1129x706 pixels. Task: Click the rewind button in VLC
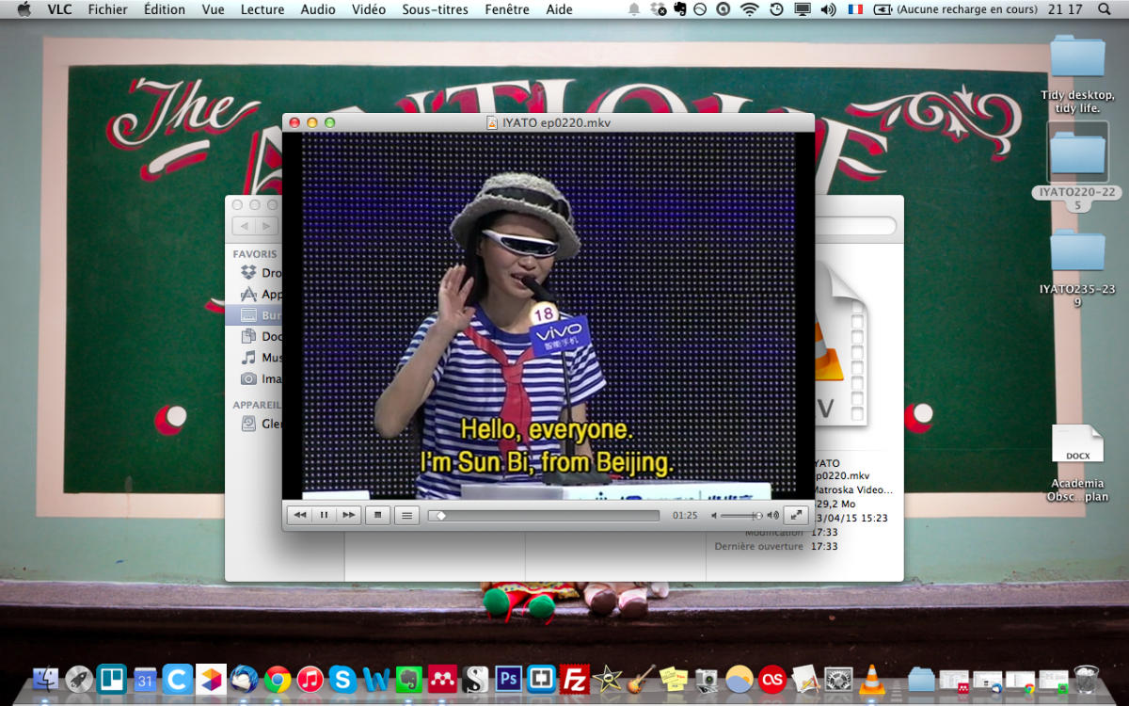click(299, 515)
